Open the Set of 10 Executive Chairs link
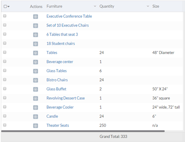The width and height of the screenshot is (185, 142). [68, 25]
